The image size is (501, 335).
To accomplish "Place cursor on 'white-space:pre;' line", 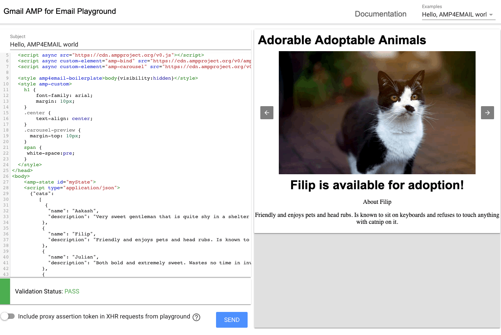I will click(x=51, y=153).
